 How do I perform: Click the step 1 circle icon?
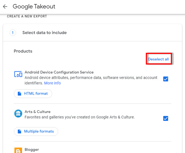[13, 33]
